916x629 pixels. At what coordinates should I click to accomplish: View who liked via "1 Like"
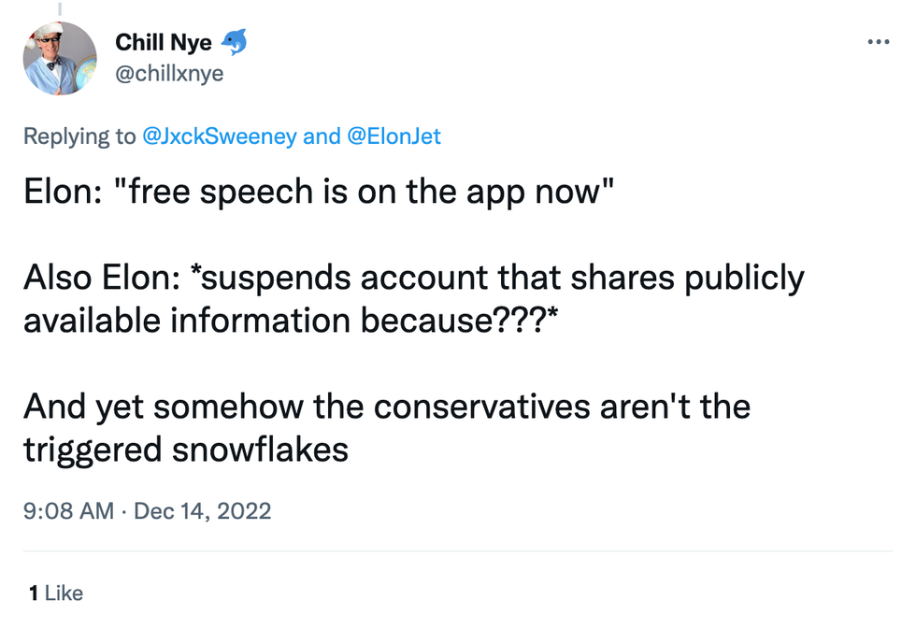(64, 593)
